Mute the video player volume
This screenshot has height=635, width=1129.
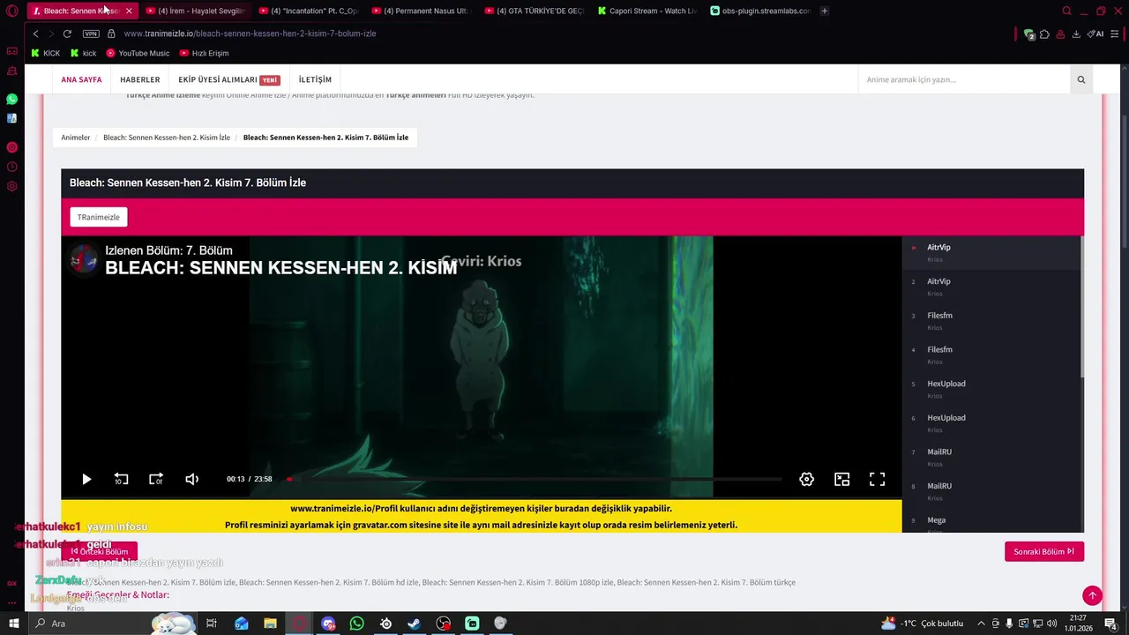[x=191, y=479]
